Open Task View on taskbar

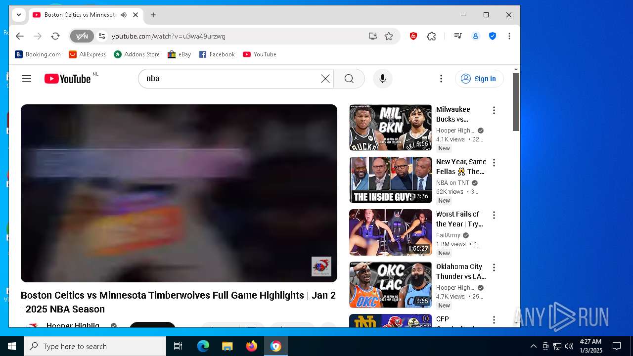[x=178, y=346]
